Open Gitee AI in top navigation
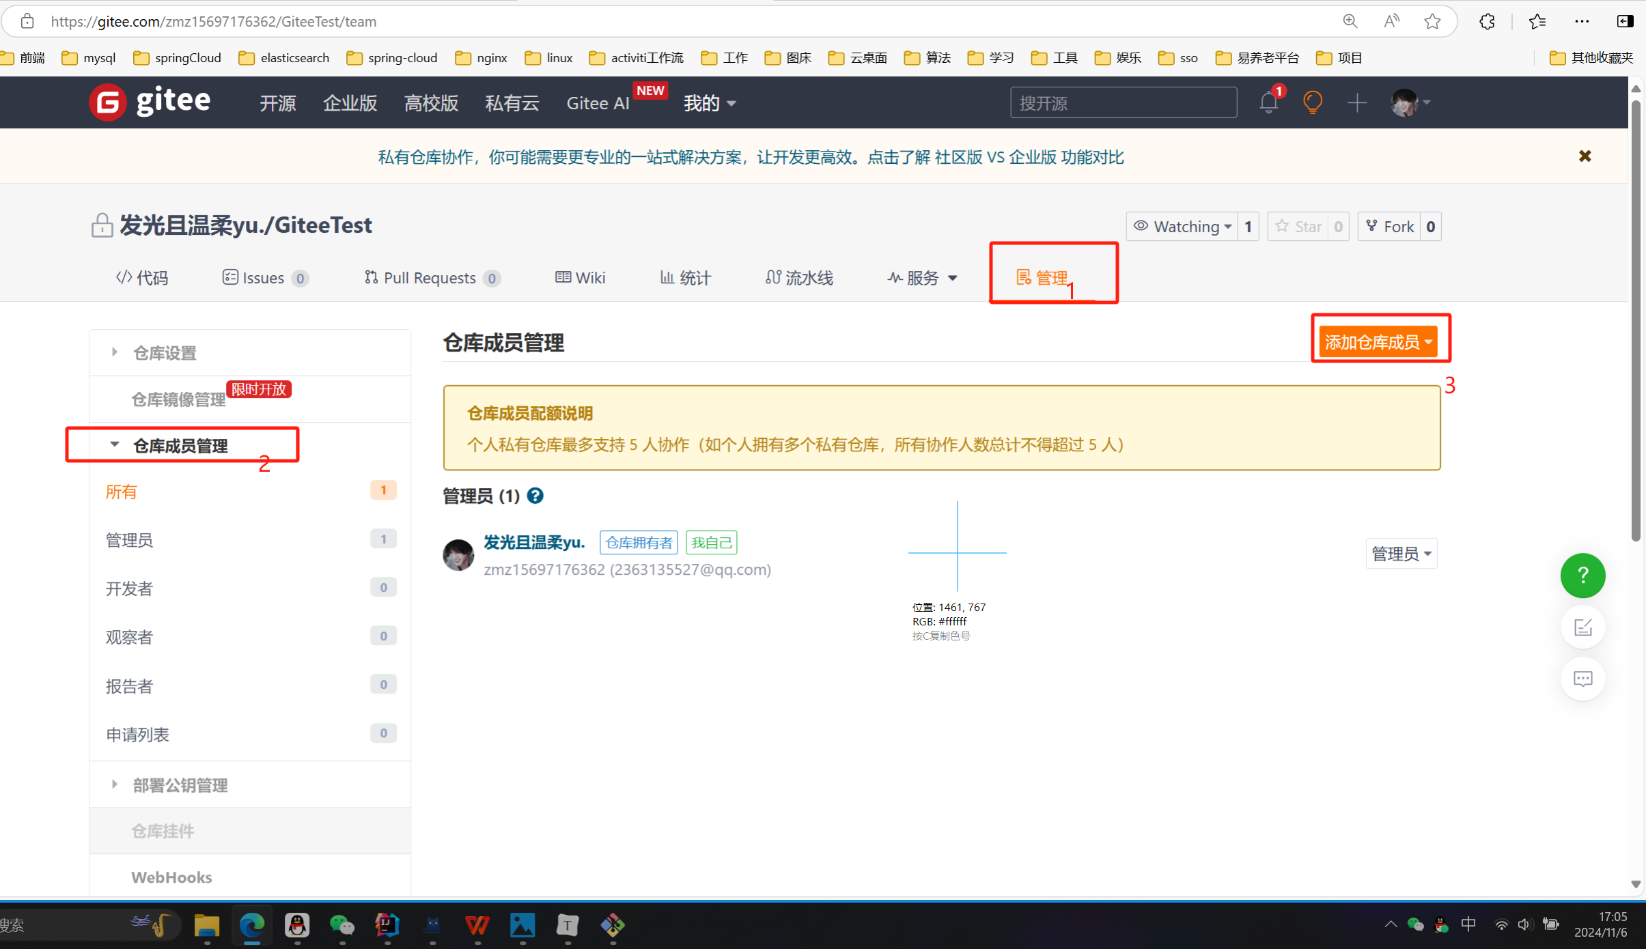 coord(598,103)
